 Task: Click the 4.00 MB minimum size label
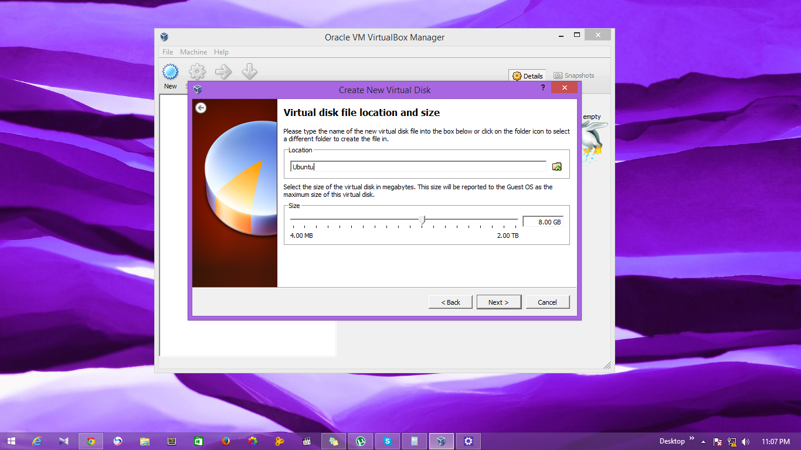301,236
